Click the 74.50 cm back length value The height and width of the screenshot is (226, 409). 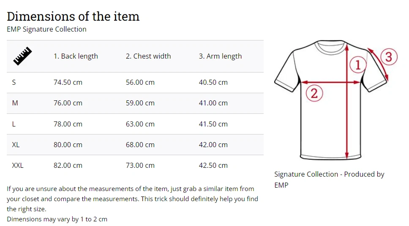point(68,82)
